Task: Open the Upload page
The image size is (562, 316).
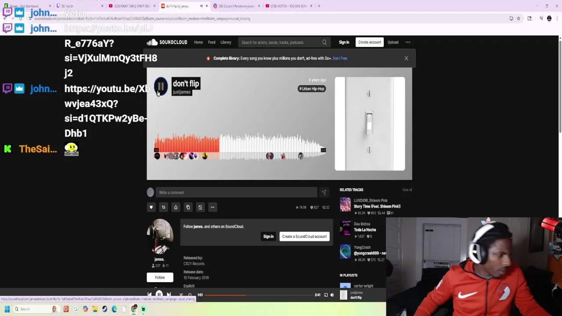Action: click(x=393, y=42)
